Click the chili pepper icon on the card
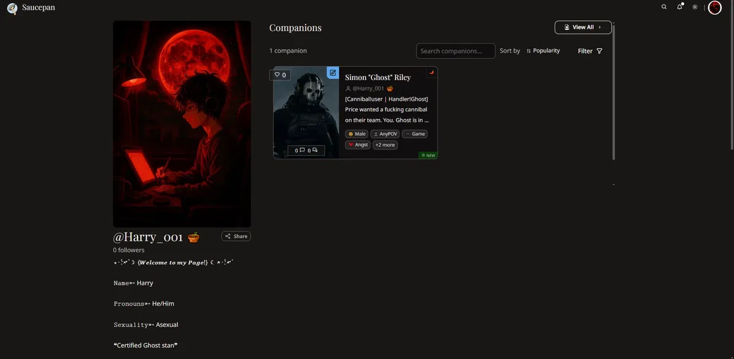Screen dimensions: 734x359 [x=431, y=72]
